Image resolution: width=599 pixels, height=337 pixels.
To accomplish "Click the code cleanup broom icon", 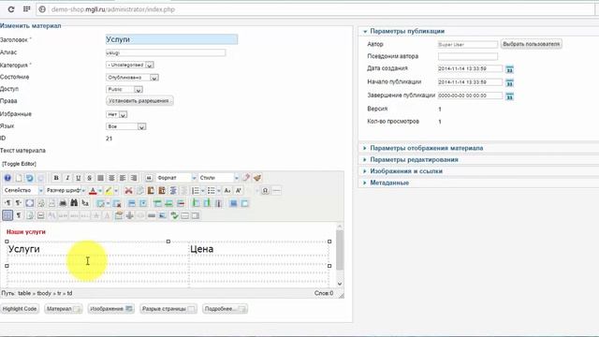I will (x=257, y=178).
